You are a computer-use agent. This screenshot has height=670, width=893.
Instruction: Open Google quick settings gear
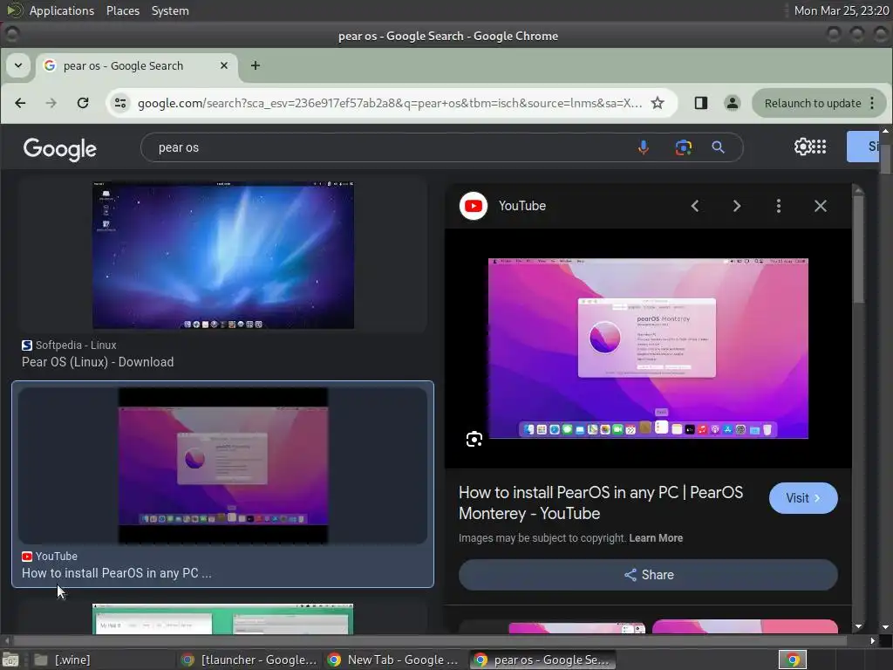click(802, 147)
